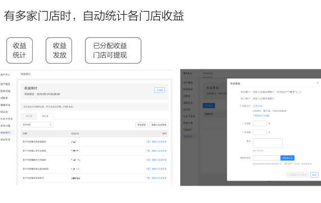Click the 已分配收益门店可提现 rounded box
Viewport: 321px width, 203px height.
(x=113, y=50)
